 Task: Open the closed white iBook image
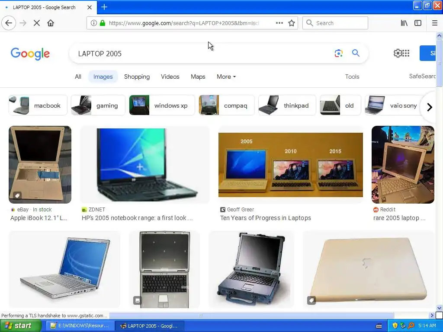coord(369,269)
